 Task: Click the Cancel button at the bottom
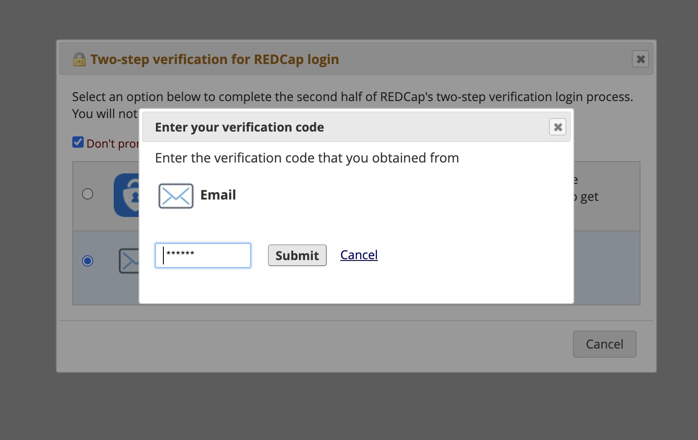pyautogui.click(x=604, y=344)
